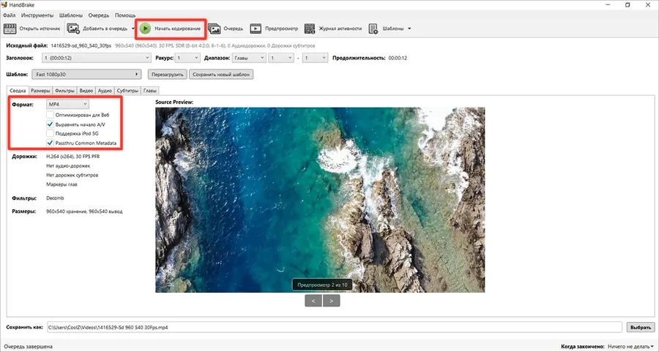Image resolution: width=659 pixels, height=352 pixels.
Task: Click the Сохранить новый шаблон button
Action: [x=221, y=75]
